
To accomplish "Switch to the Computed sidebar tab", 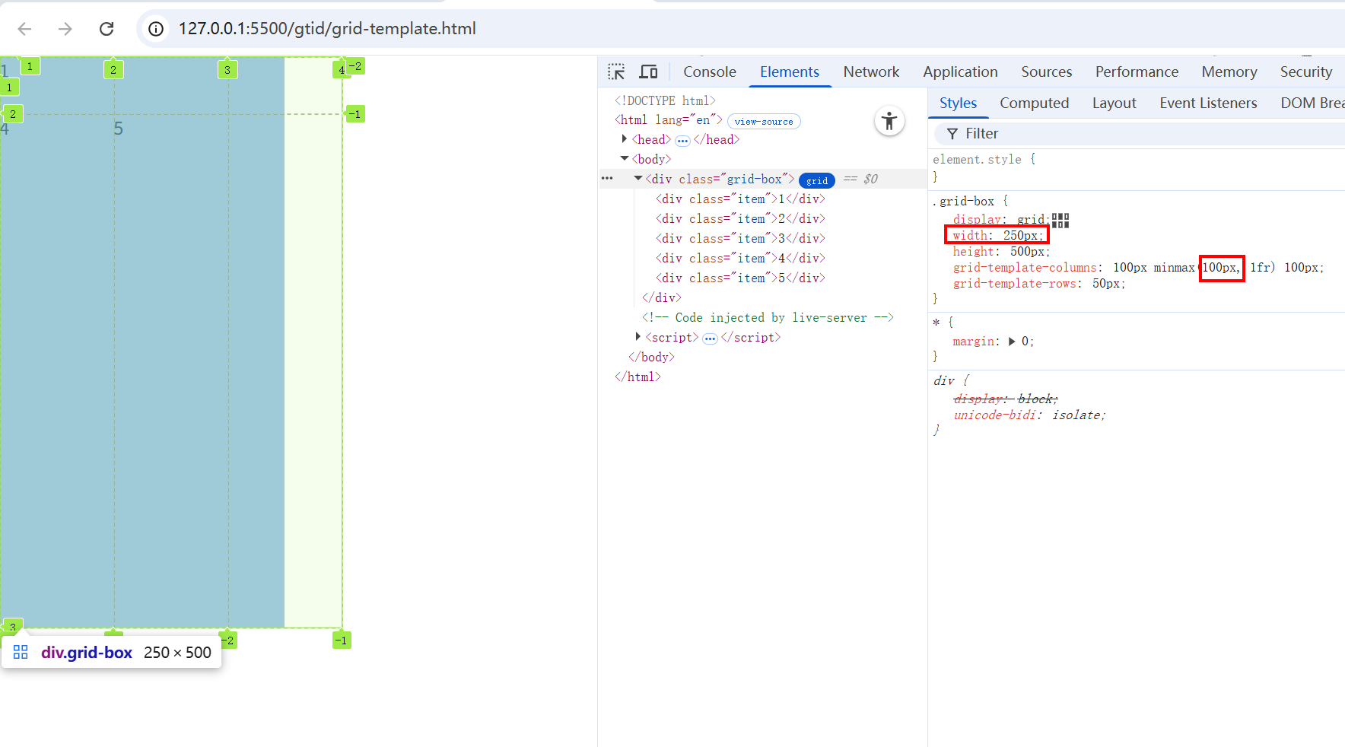I will [x=1034, y=103].
